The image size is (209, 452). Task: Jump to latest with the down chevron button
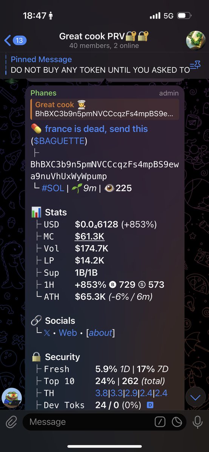click(x=195, y=397)
